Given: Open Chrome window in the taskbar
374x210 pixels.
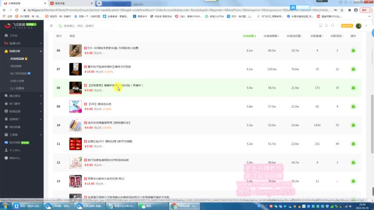Looking at the screenshot, I should 184,206.
